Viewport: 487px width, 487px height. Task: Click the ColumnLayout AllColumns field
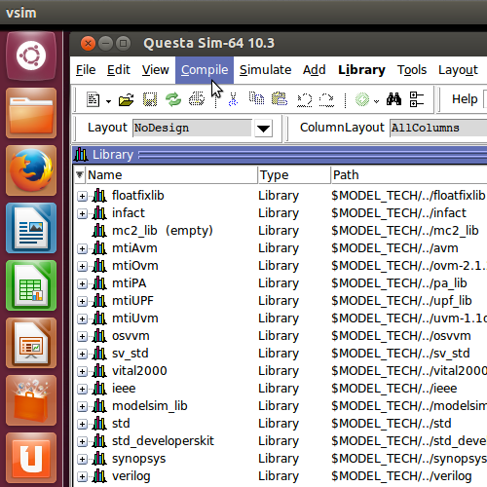click(x=438, y=128)
